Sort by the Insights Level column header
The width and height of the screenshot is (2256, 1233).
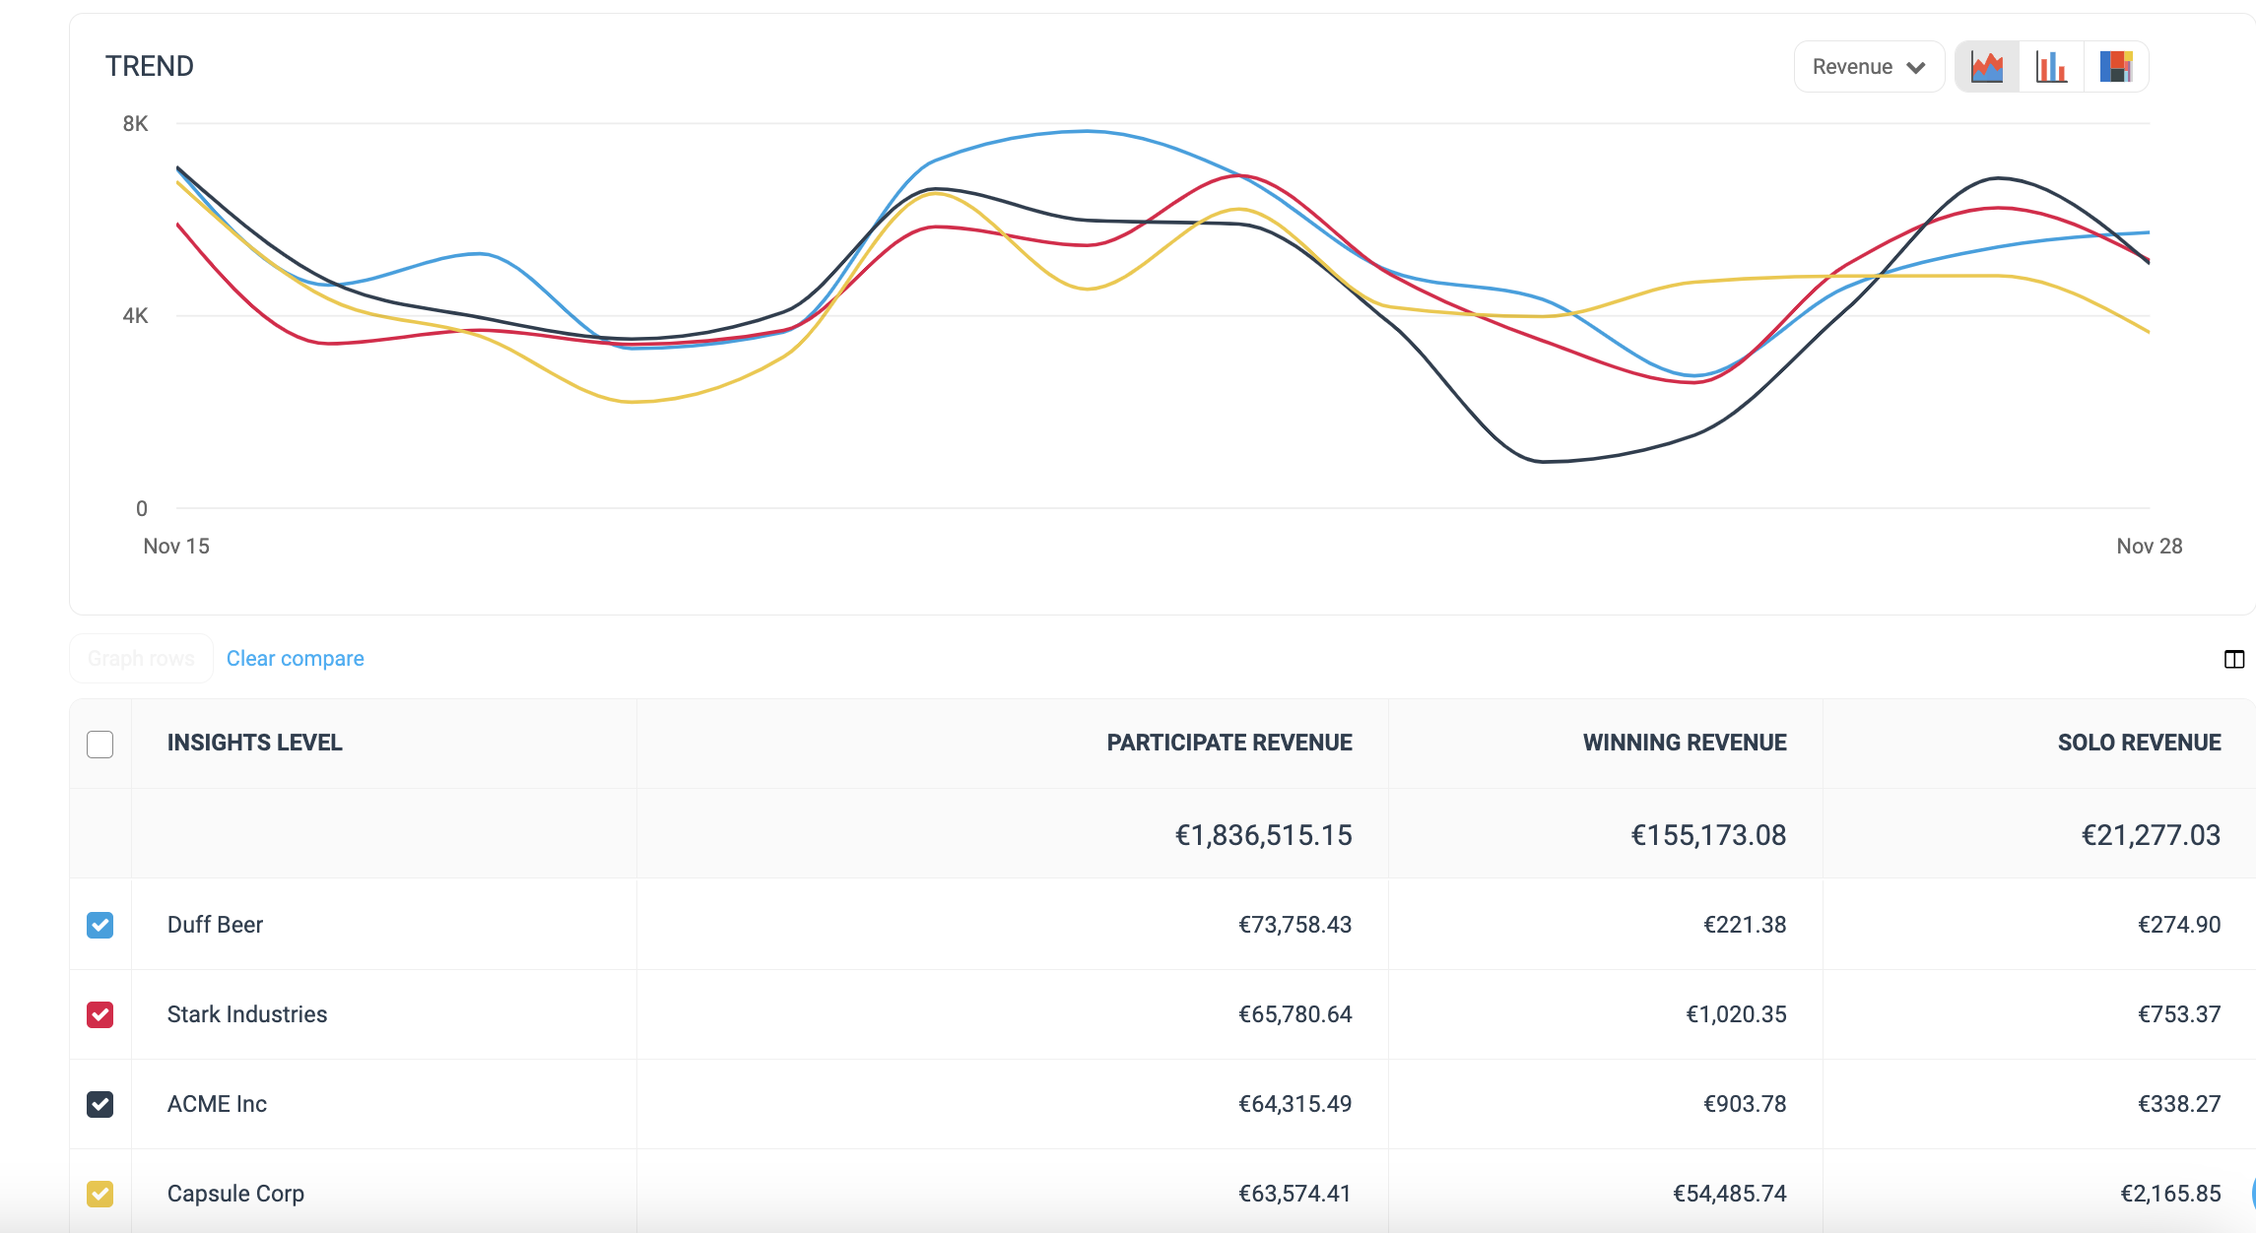(255, 743)
